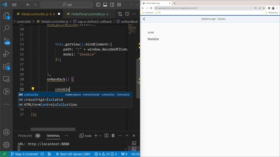Create a new terminal with plus icon
Image resolution: width=280 pixels, height=157 pixels.
[96, 136]
